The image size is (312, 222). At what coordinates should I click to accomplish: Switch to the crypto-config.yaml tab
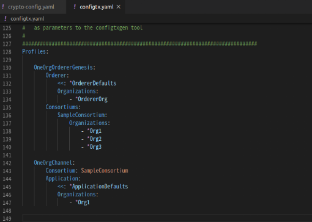point(31,7)
